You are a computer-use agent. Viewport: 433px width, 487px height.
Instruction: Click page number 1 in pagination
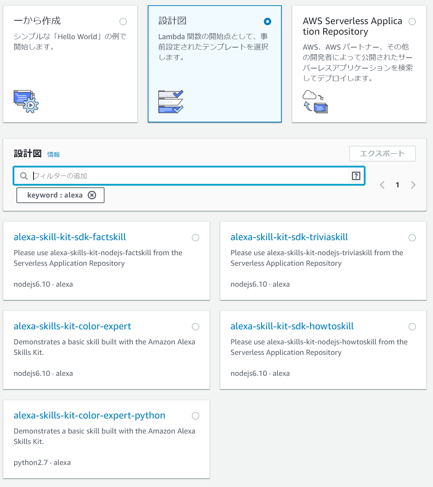[x=397, y=185]
